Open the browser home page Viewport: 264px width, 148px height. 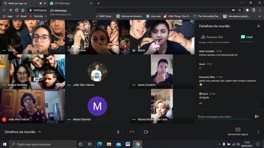coord(23,10)
